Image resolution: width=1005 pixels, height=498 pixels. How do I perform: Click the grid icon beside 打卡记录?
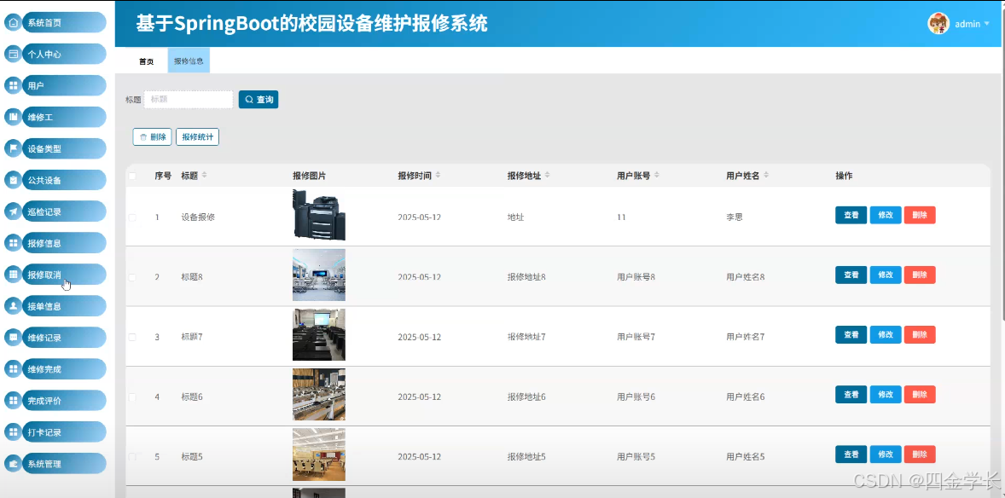(14, 432)
